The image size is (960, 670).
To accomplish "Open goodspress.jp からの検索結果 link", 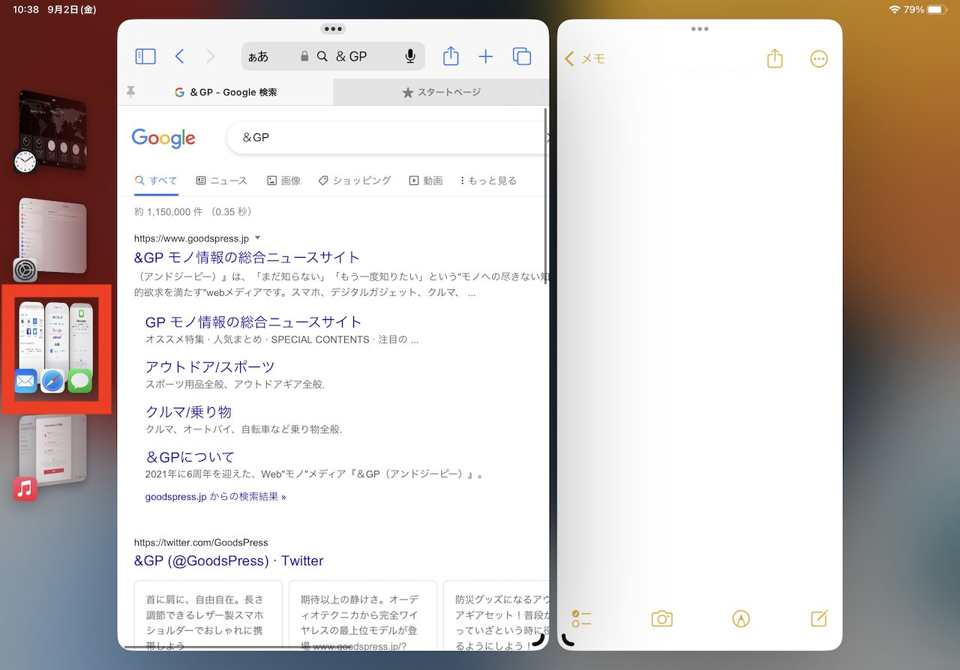I will point(215,496).
